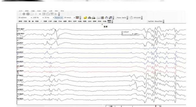Click the play arrow toolbar icon
This screenshot has width=196, height=107.
tap(56, 14)
